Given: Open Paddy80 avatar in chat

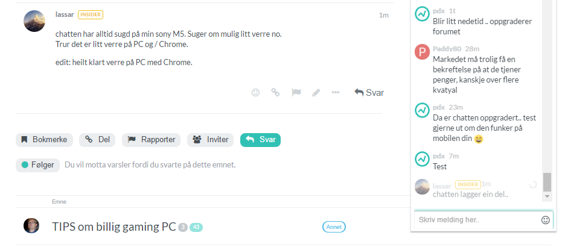Looking at the screenshot, I should click(422, 52).
